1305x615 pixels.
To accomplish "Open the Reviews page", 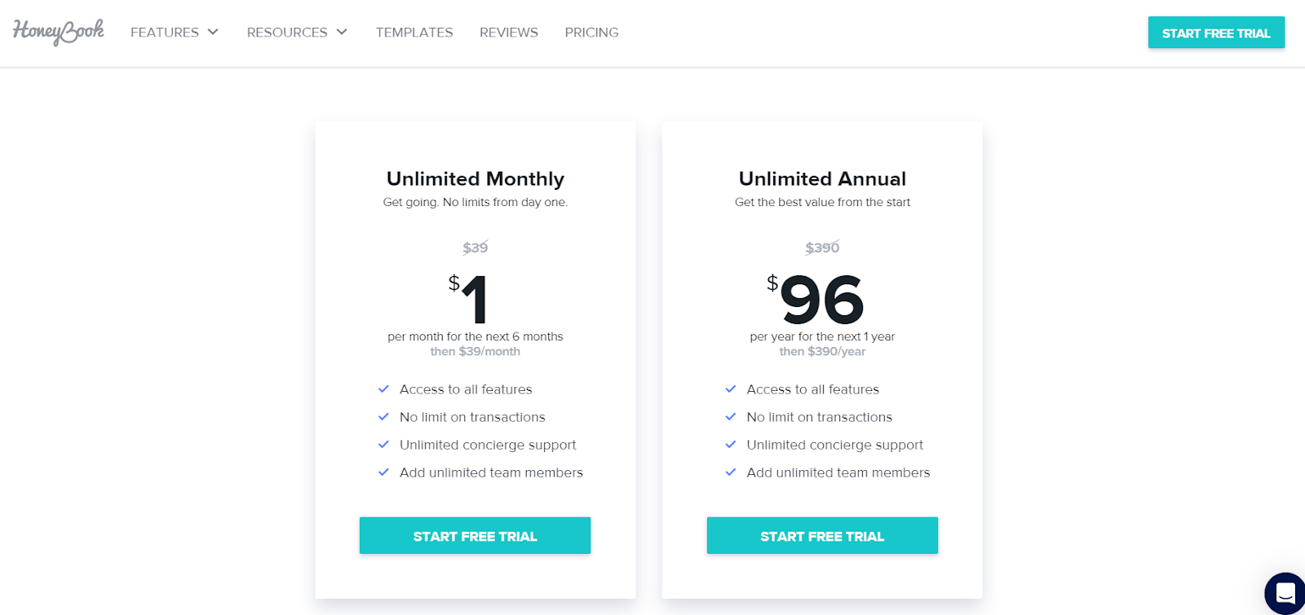I will (509, 33).
